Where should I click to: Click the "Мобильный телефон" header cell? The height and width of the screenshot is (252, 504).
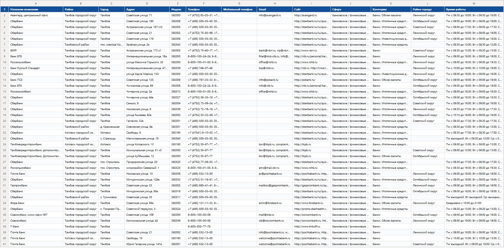point(239,9)
